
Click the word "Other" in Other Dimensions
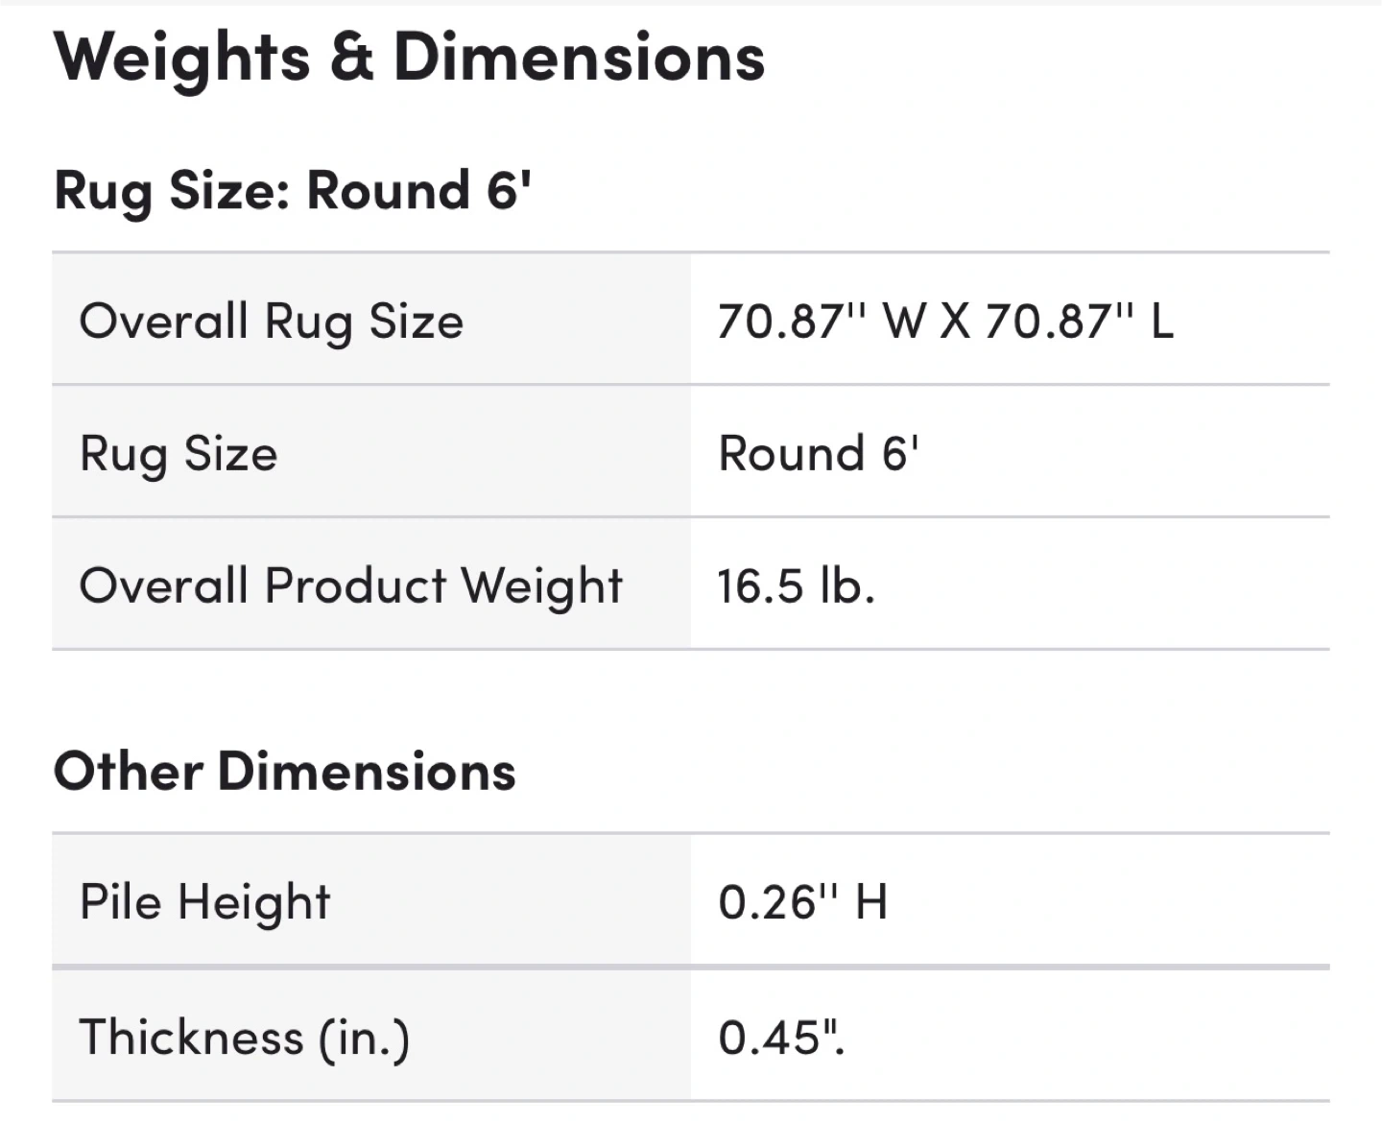pos(128,772)
